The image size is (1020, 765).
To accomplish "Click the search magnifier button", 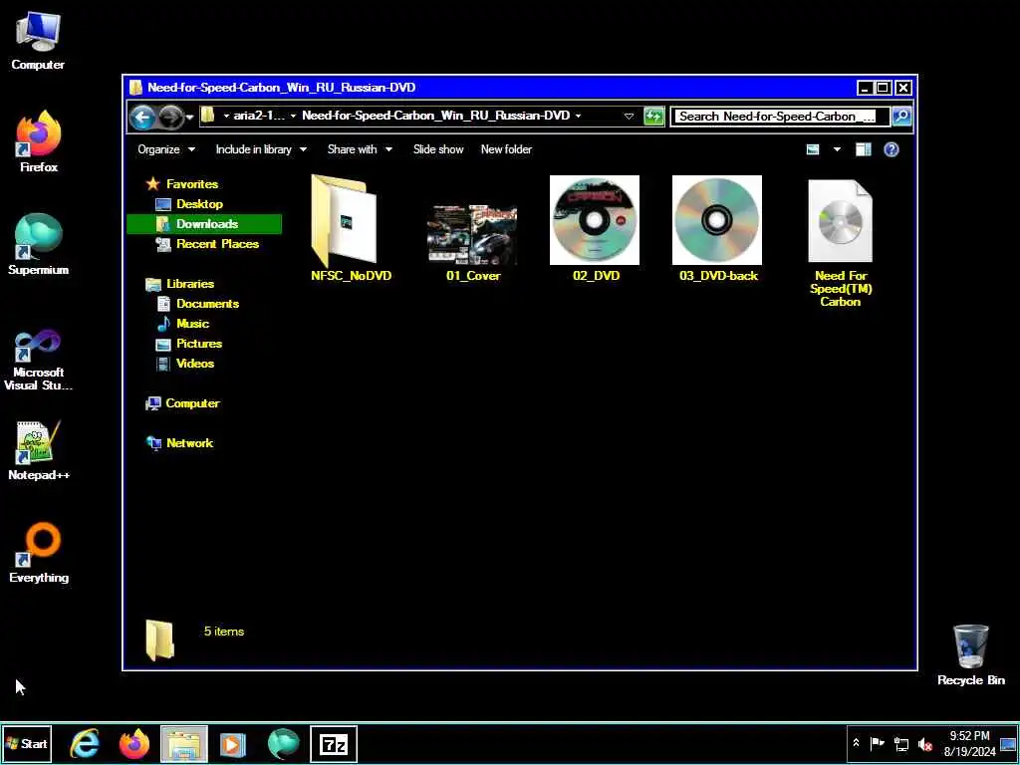I will pyautogui.click(x=900, y=117).
